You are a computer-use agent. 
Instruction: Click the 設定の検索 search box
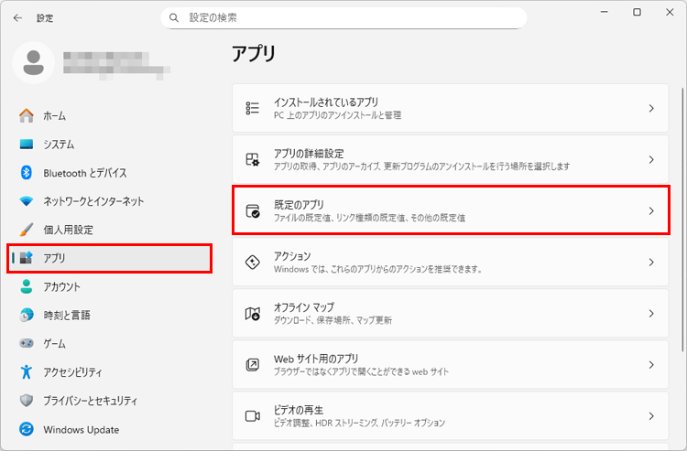343,18
